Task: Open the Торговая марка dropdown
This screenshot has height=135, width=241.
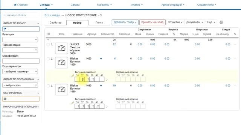Action: point(20,50)
